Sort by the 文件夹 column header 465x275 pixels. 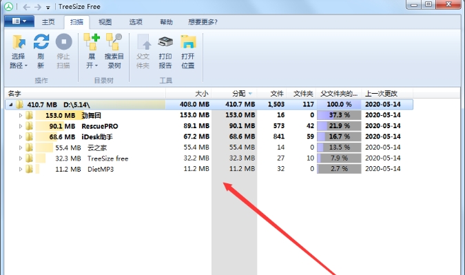point(301,94)
